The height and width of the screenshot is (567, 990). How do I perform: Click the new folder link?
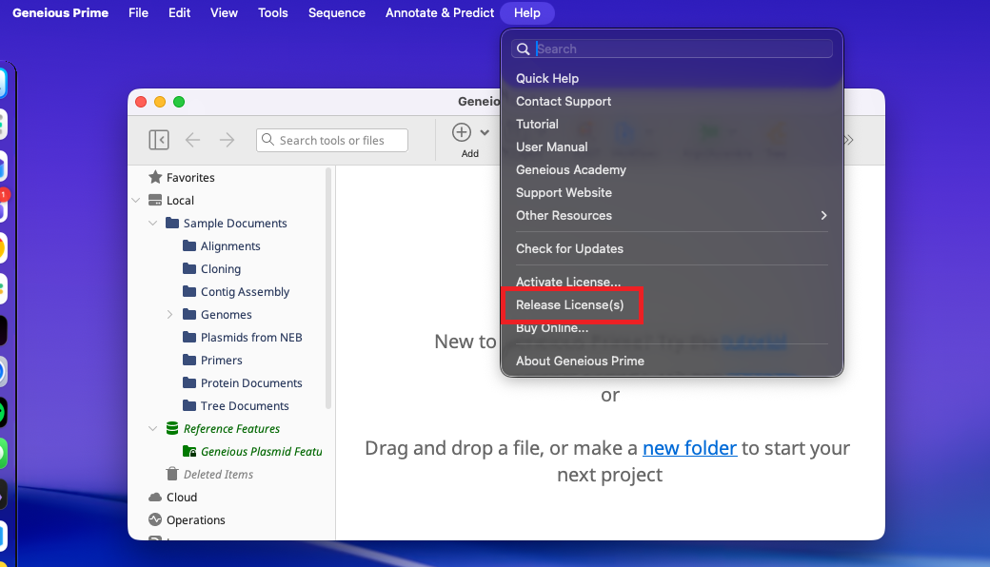point(689,448)
